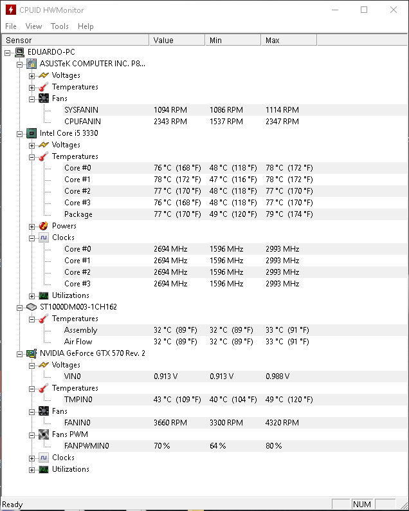The height and width of the screenshot is (511, 409).
Task: Click the CPU Clocks waveform icon
Action: pos(44,237)
